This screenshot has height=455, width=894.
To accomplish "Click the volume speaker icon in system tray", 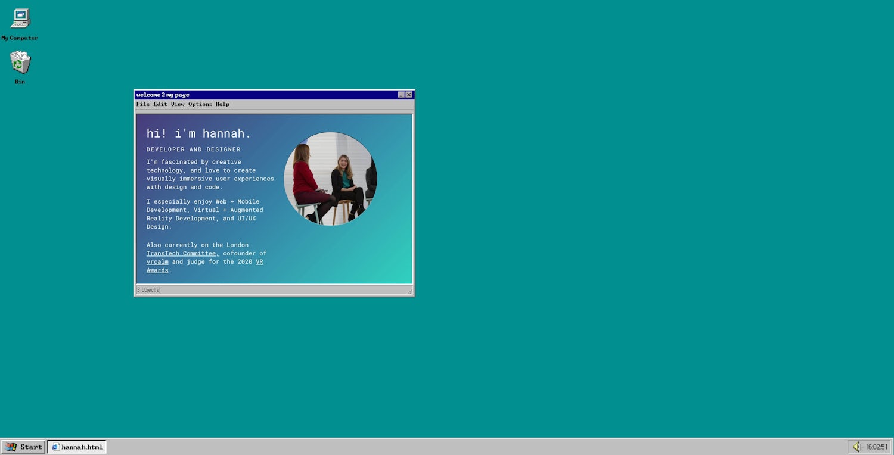I will (857, 447).
